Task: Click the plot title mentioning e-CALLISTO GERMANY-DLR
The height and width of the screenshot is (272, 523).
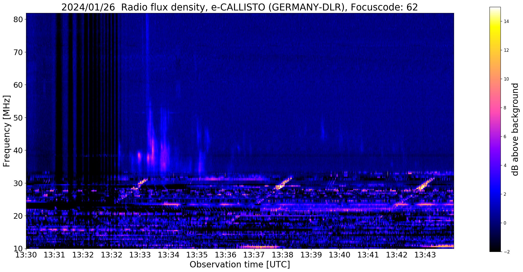Action: click(240, 7)
